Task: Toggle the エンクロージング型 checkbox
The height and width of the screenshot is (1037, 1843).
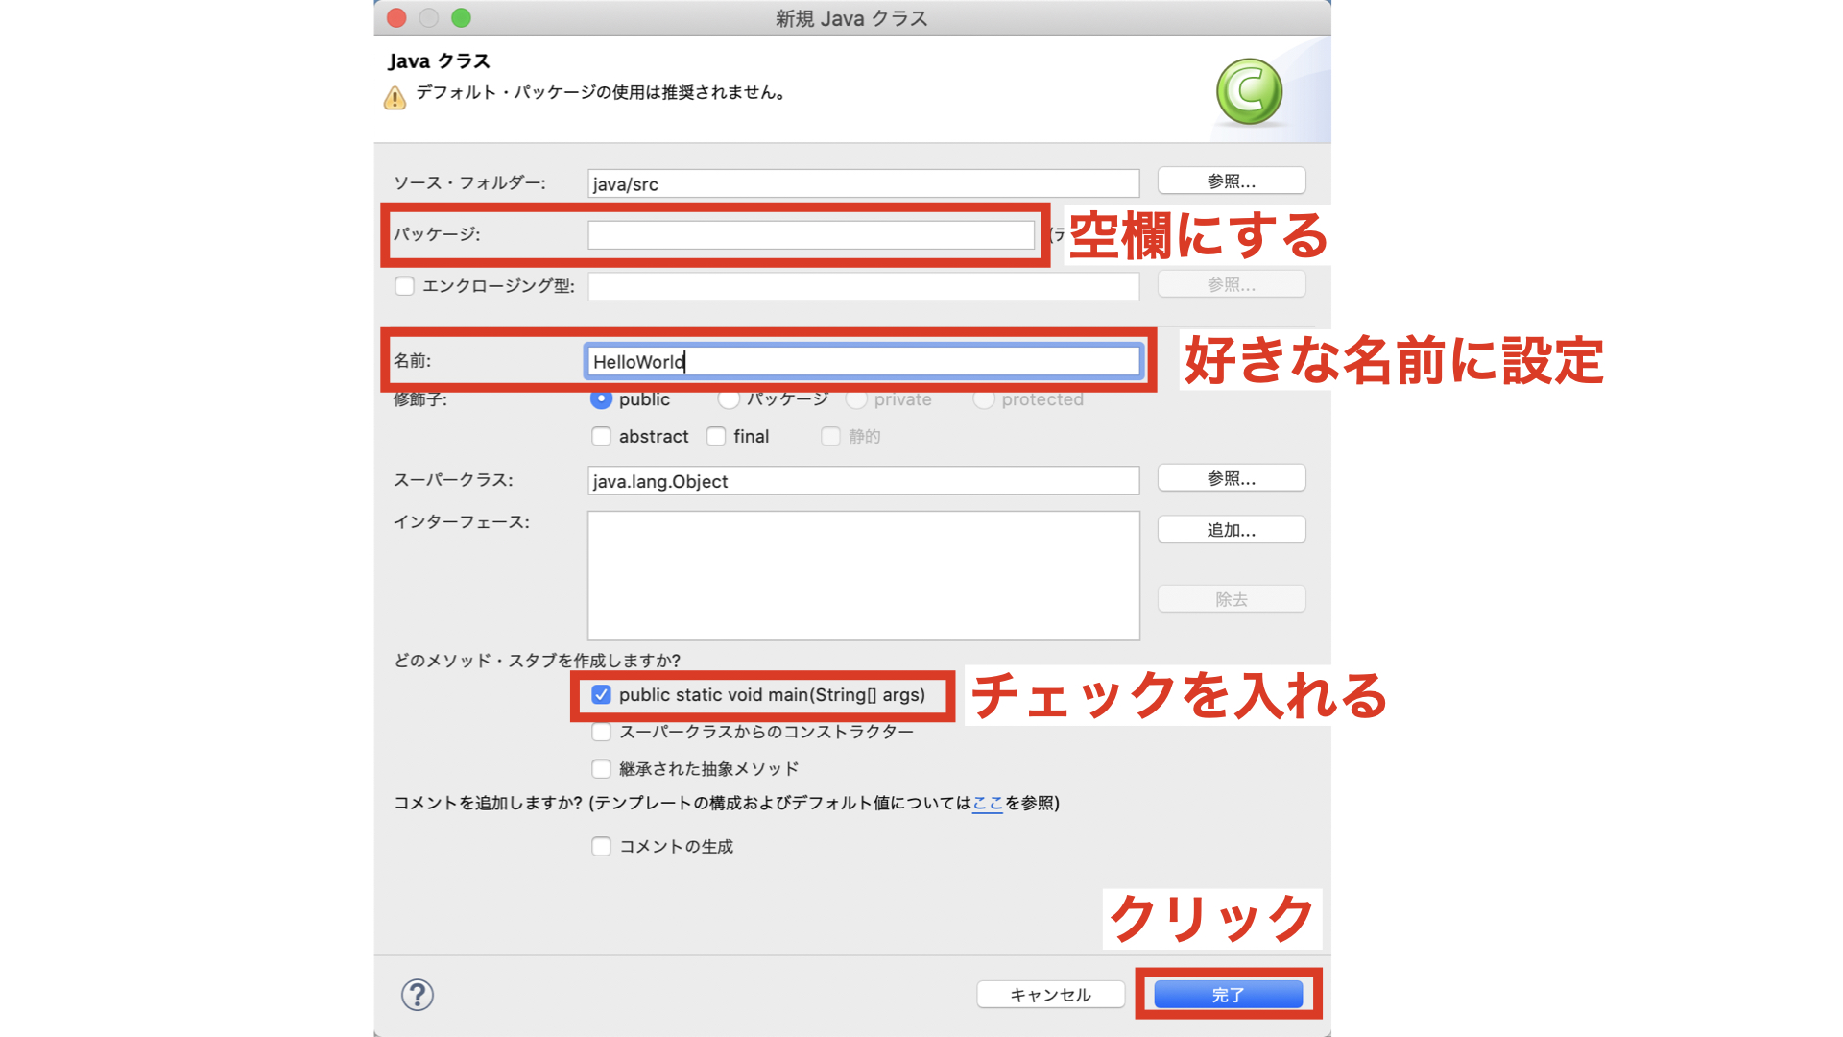Action: click(404, 285)
